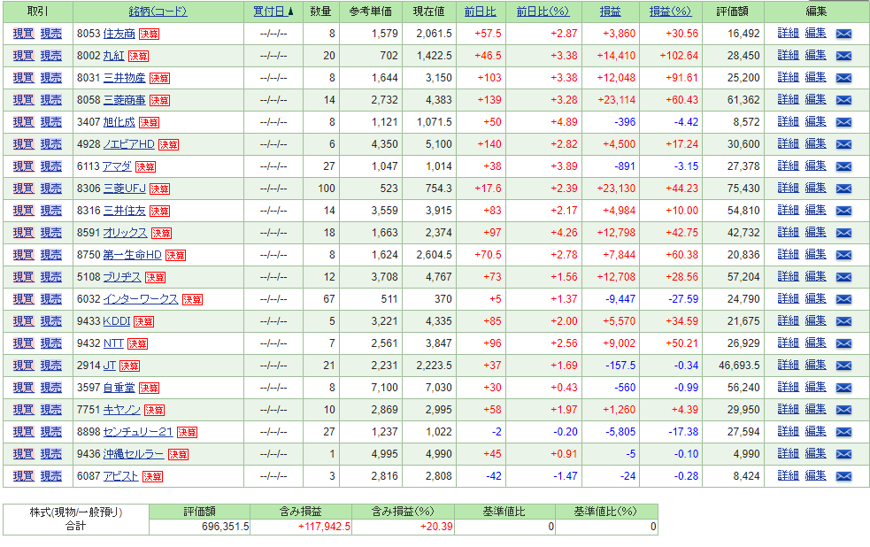The height and width of the screenshot is (547, 870).
Task: Click 現買 in the オリックス row
Action: [x=23, y=233]
